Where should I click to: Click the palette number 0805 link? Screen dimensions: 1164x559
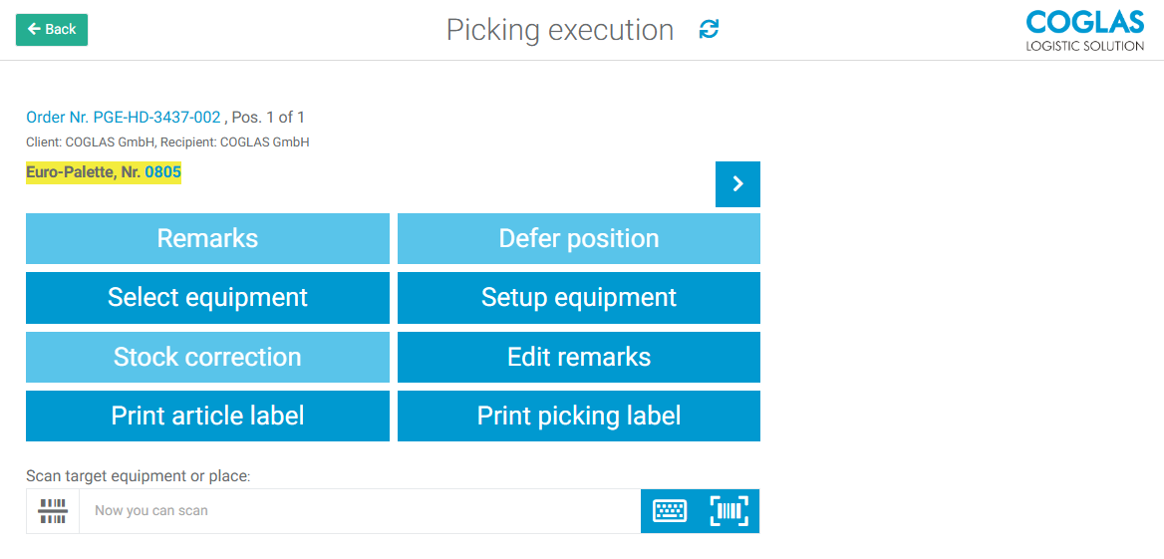coord(163,172)
